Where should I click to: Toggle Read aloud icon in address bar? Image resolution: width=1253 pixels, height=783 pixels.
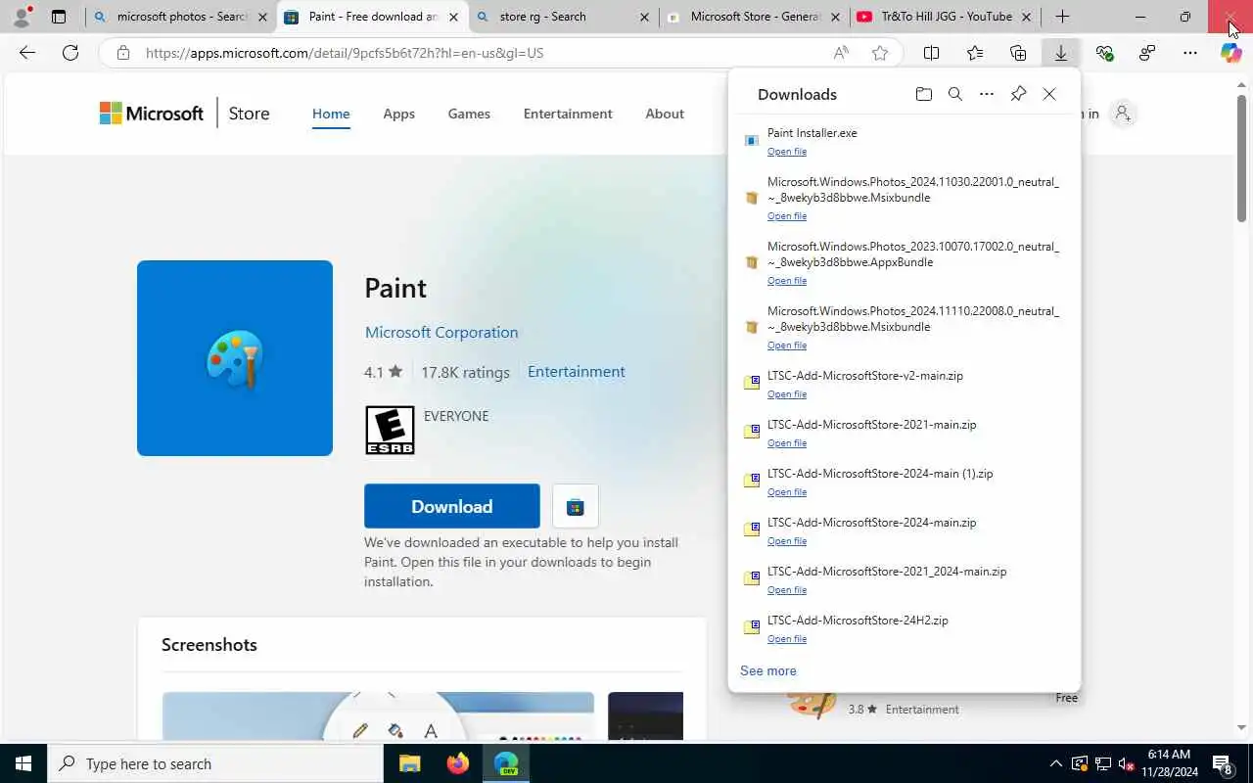pos(841,53)
